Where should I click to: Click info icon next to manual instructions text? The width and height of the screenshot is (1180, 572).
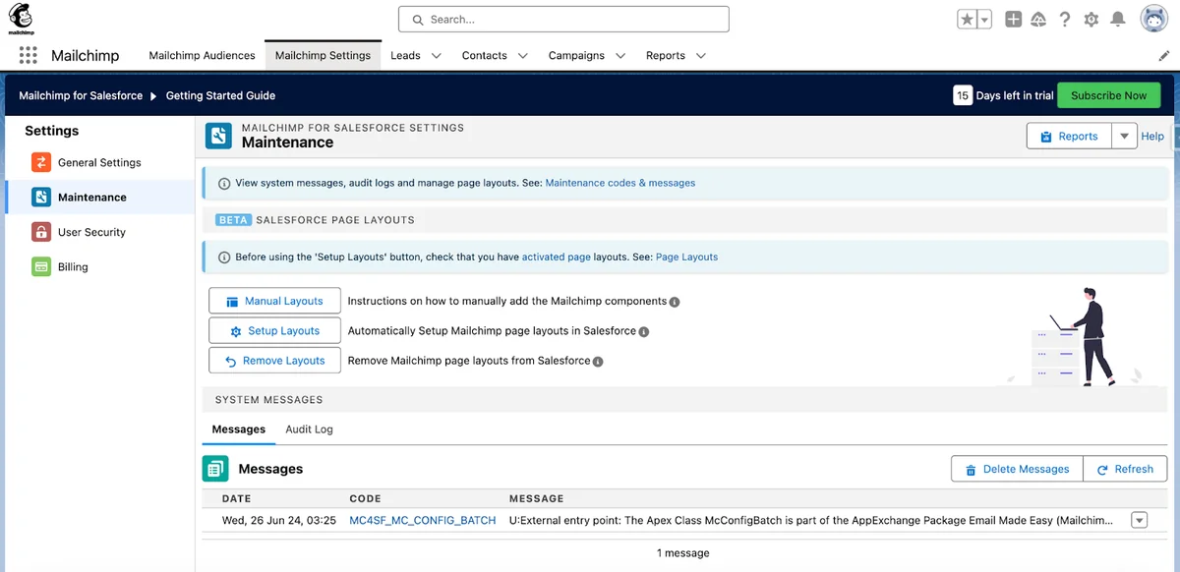click(675, 302)
